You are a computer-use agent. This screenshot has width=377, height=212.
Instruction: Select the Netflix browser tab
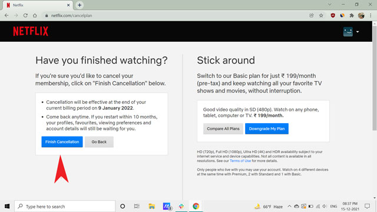pos(37,5)
